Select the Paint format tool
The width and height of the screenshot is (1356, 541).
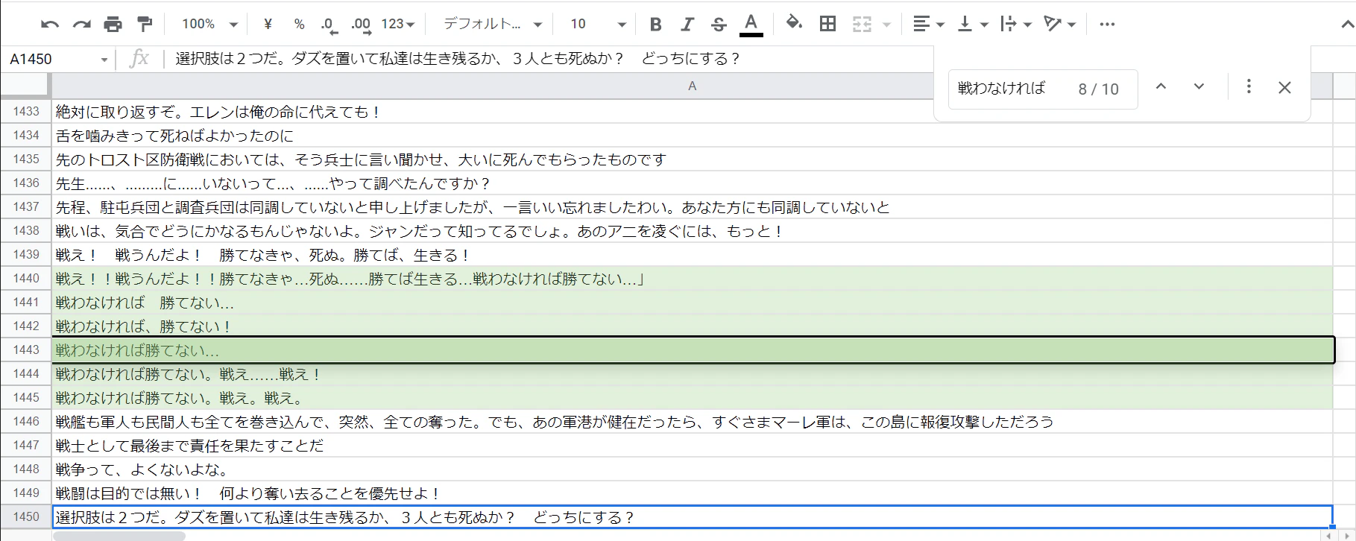pyautogui.click(x=145, y=25)
